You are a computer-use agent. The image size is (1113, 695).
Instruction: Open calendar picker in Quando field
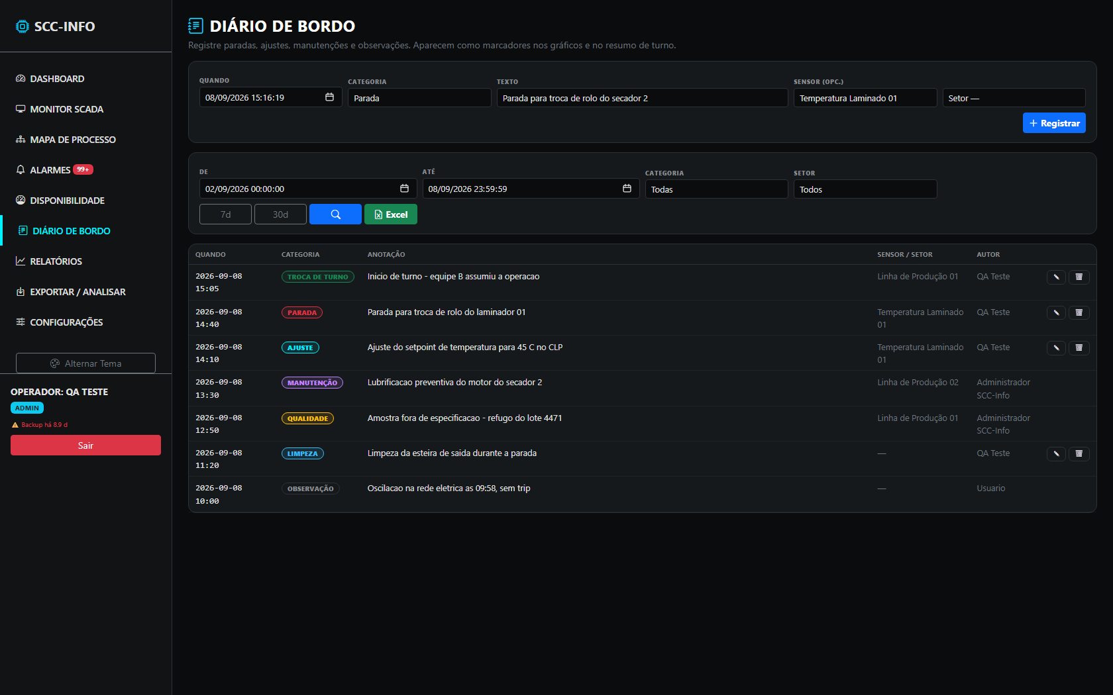[x=329, y=97]
